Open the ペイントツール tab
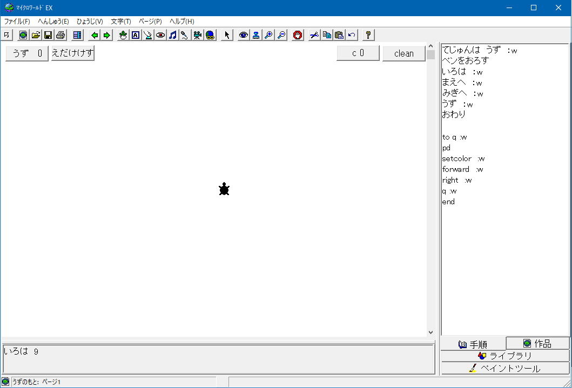 (x=505, y=369)
